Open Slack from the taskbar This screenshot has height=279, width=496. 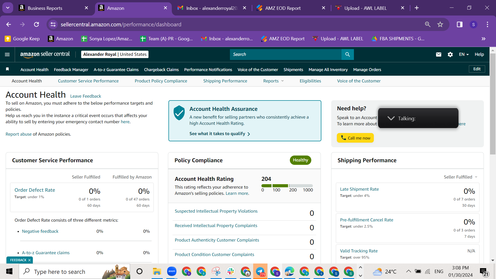tap(230, 272)
